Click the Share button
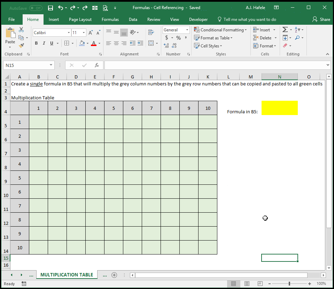 click(x=321, y=20)
